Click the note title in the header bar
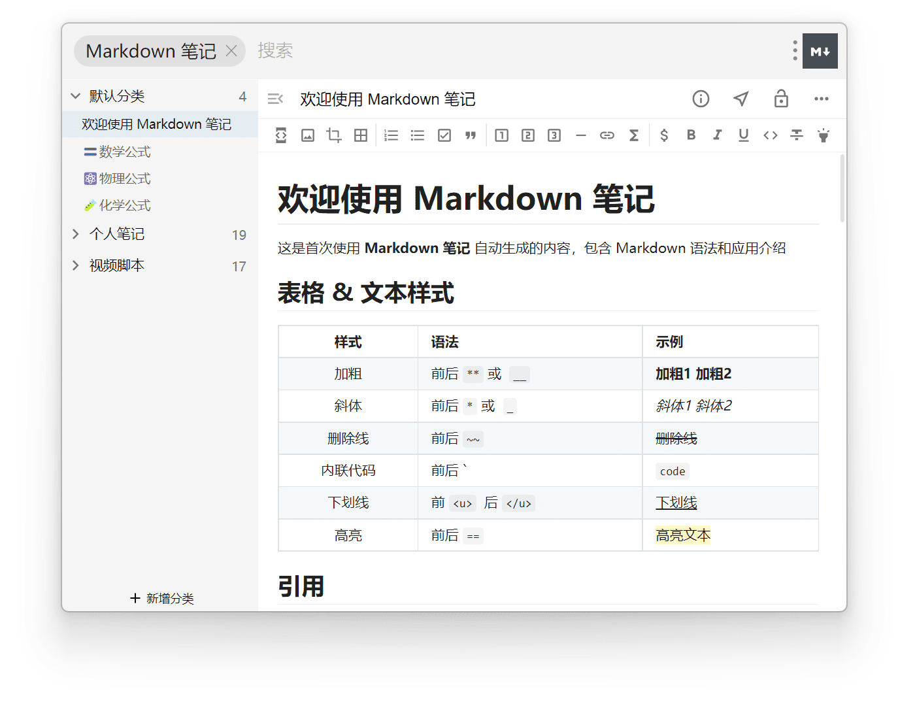915x719 pixels. pos(388,99)
